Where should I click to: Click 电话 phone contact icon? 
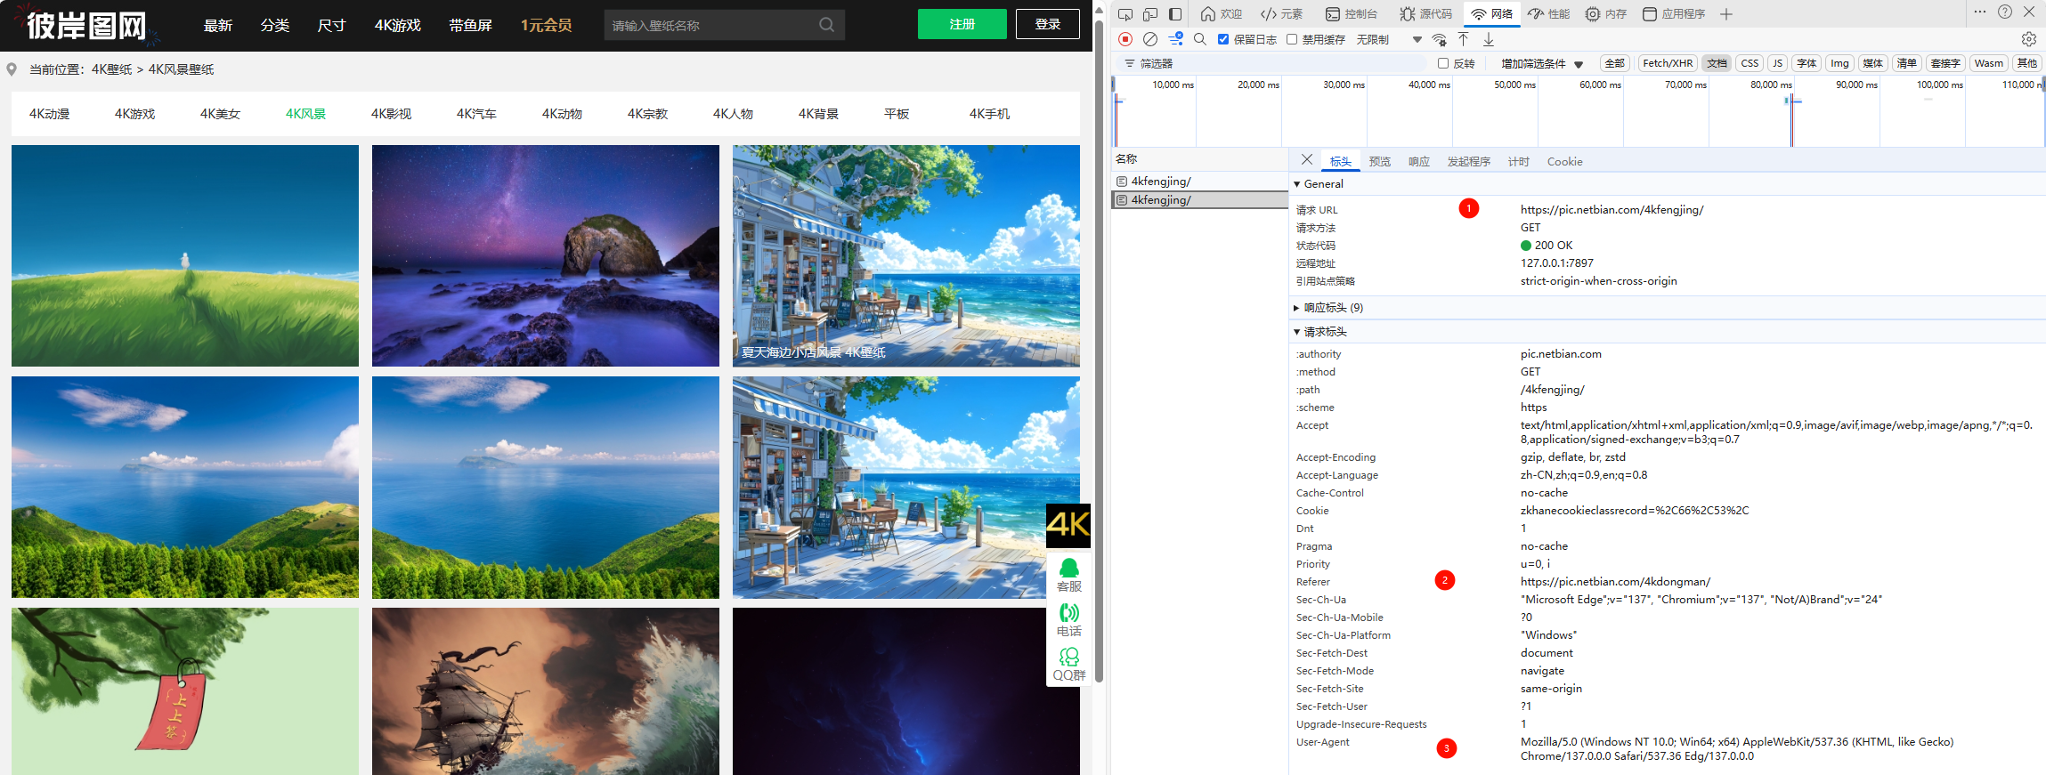pyautogui.click(x=1068, y=619)
